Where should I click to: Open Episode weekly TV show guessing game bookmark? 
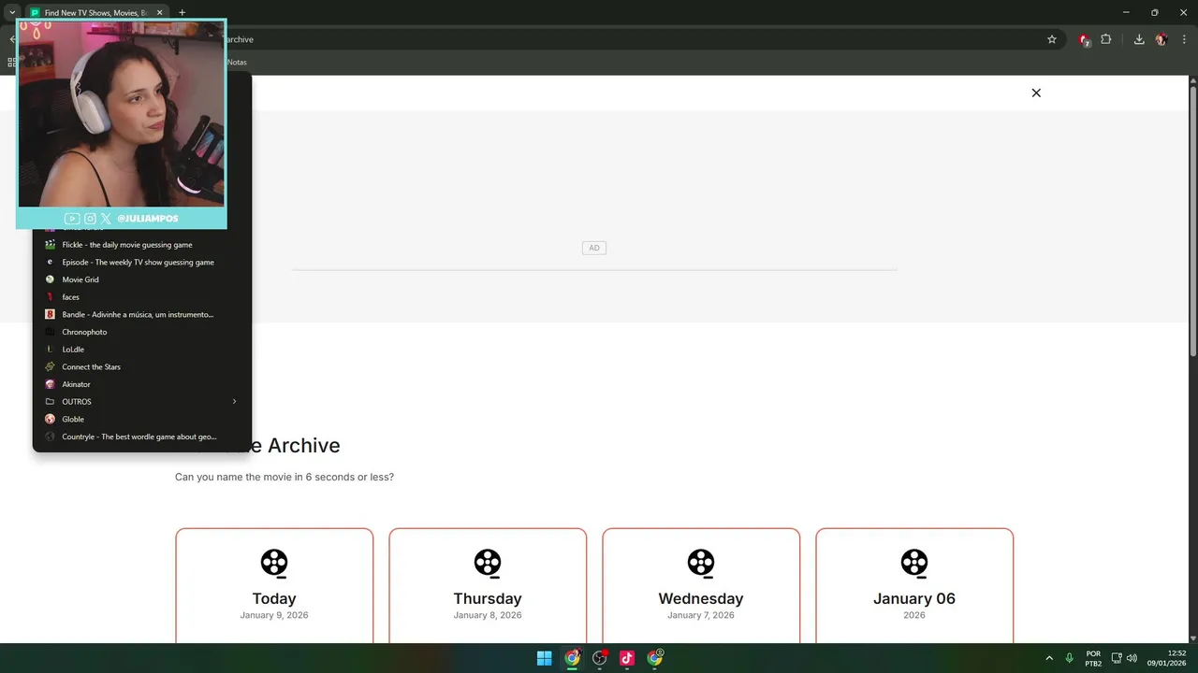point(138,263)
